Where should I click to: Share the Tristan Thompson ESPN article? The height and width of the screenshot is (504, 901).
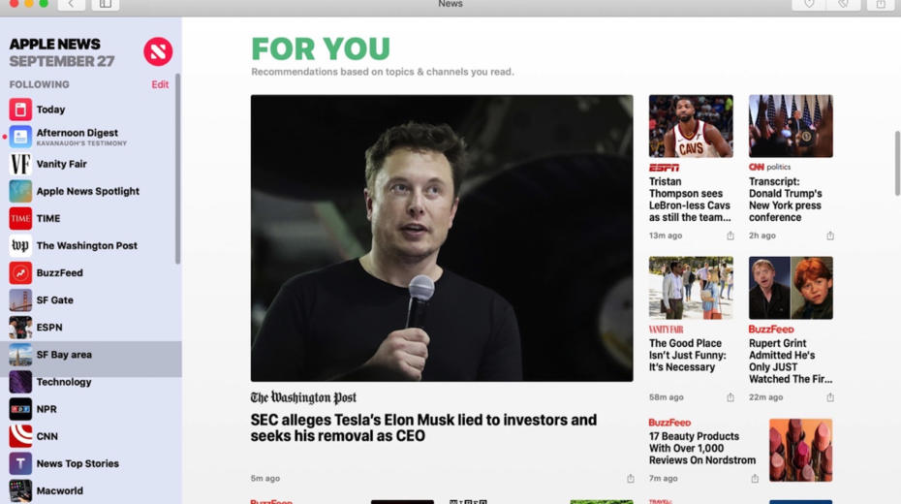tap(730, 236)
